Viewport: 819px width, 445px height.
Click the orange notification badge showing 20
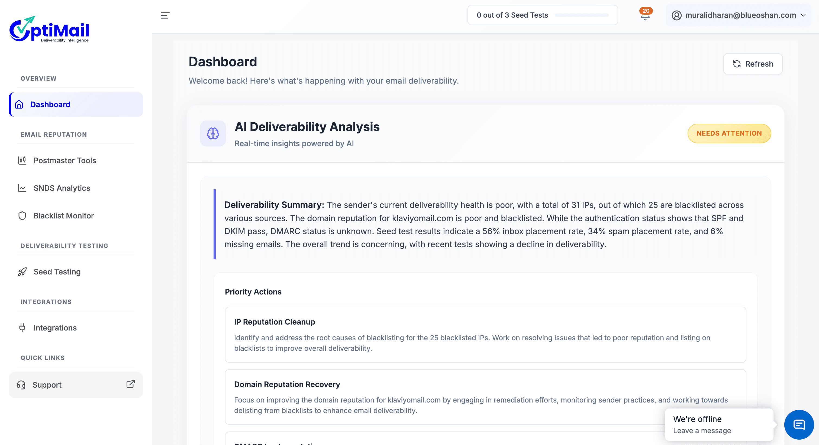(x=645, y=11)
